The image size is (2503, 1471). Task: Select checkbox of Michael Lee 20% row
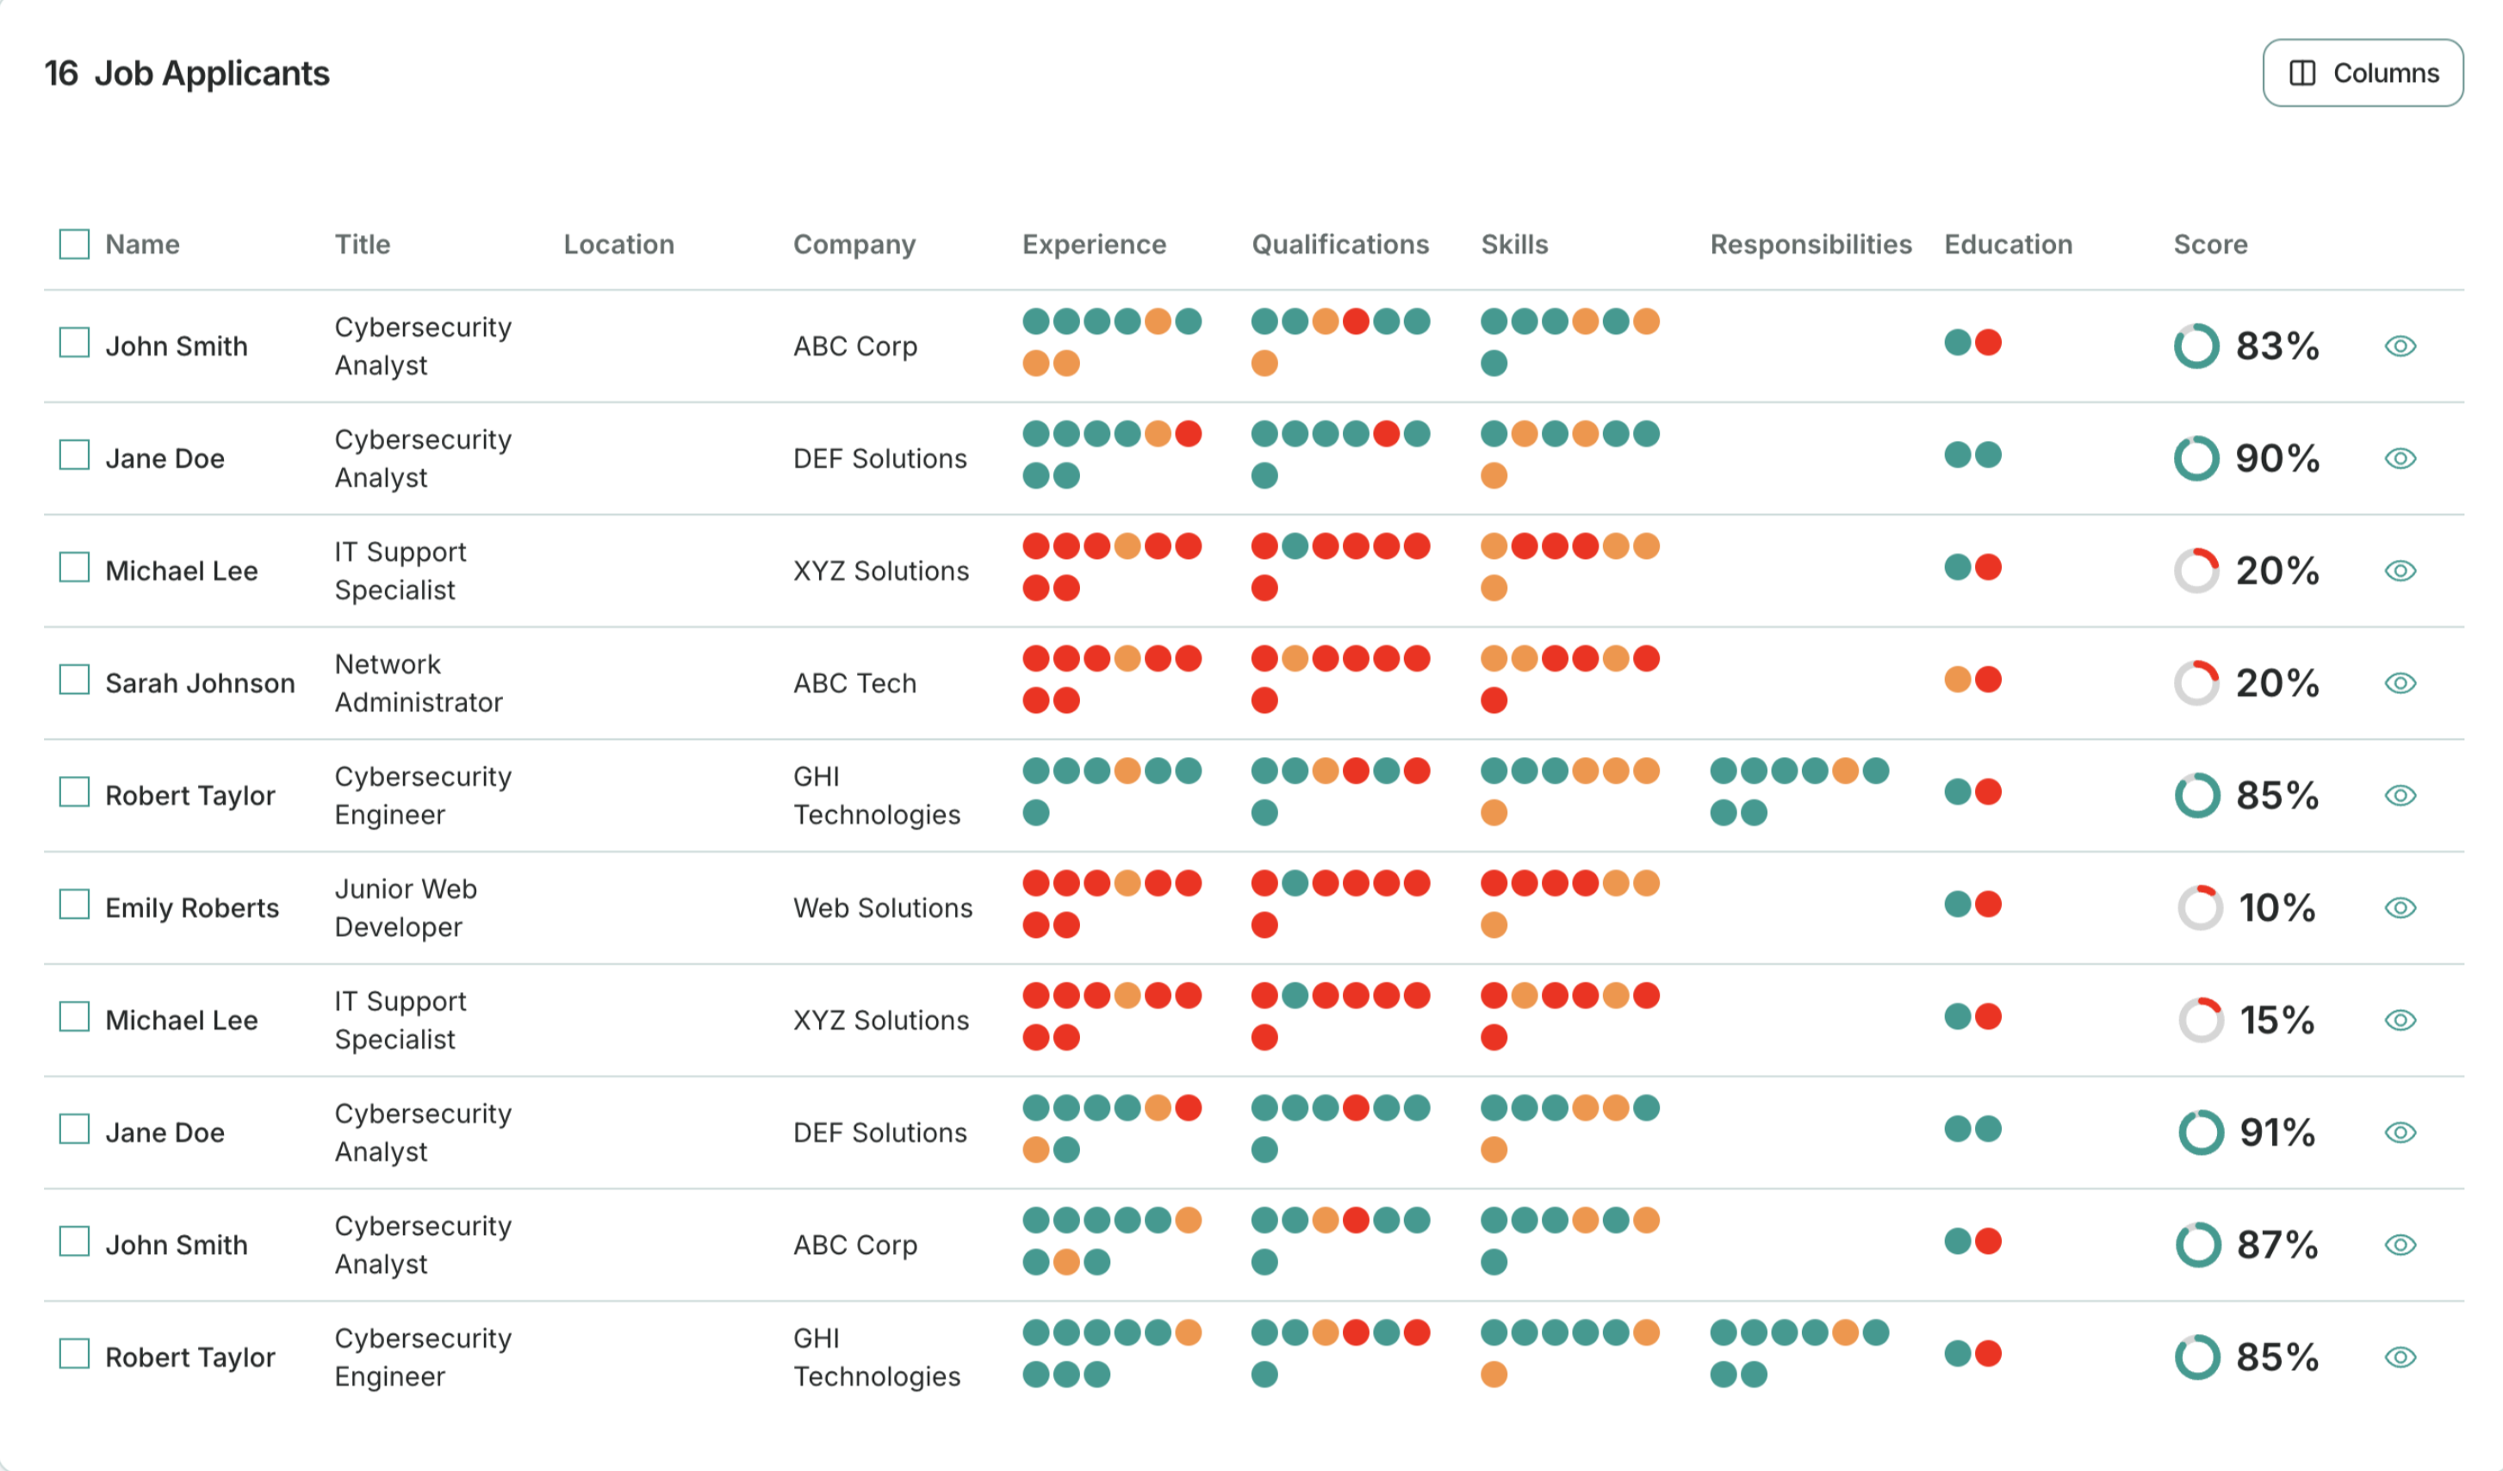click(74, 568)
